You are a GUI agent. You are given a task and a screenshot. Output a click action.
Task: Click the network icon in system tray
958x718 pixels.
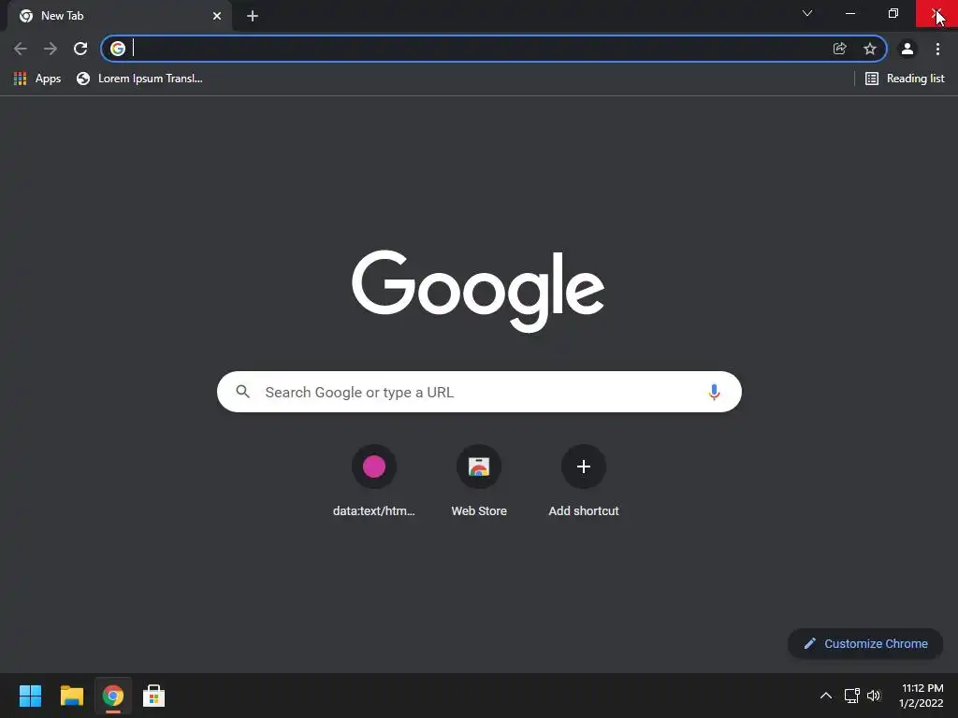pyautogui.click(x=851, y=696)
